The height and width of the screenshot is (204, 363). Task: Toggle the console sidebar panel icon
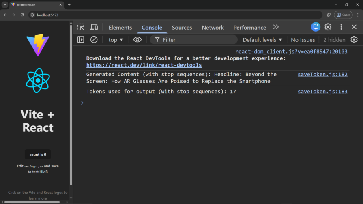pos(81,40)
